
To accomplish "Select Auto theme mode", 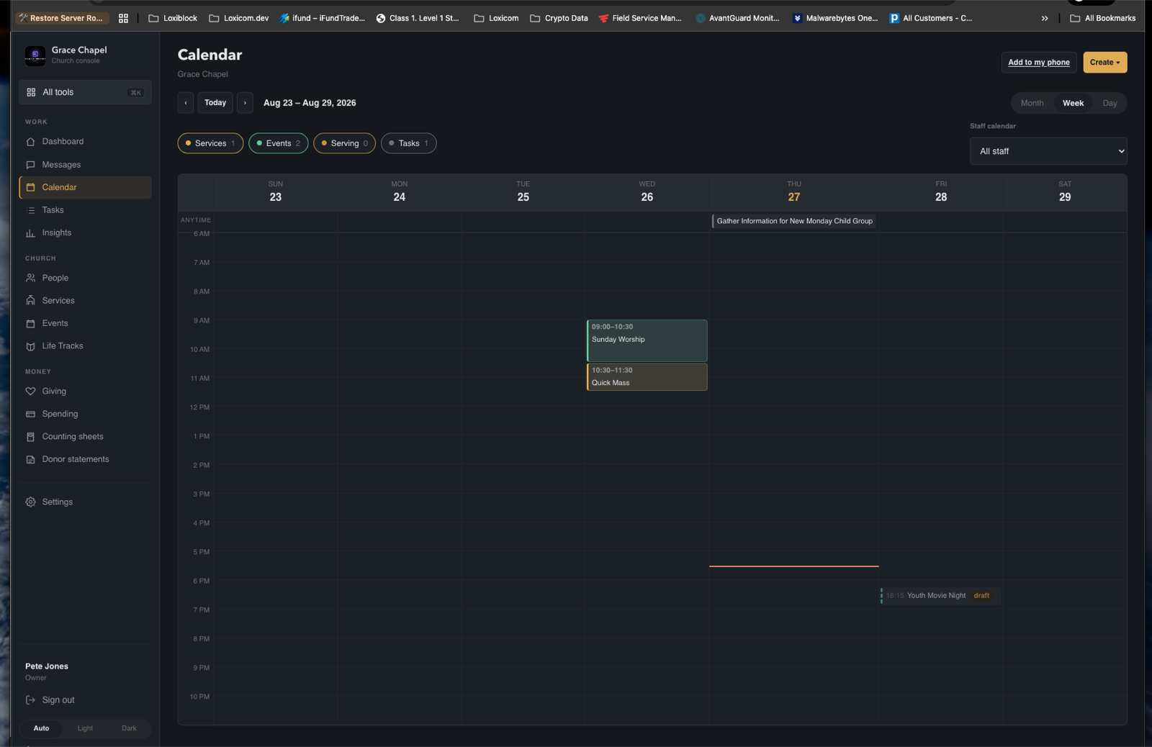I will tap(42, 728).
